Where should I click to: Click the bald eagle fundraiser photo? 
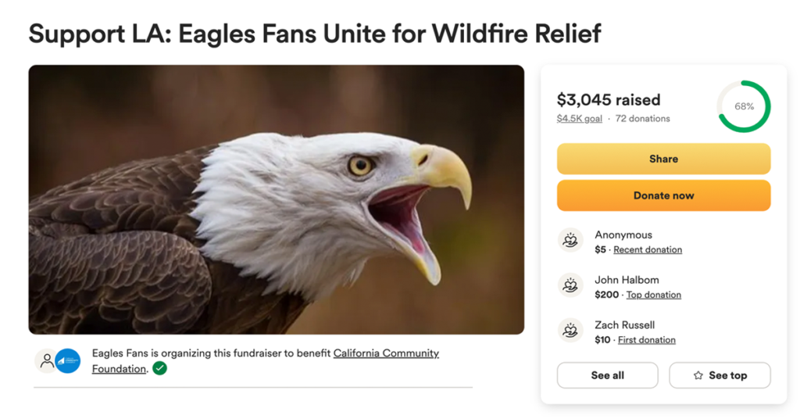coord(277,199)
